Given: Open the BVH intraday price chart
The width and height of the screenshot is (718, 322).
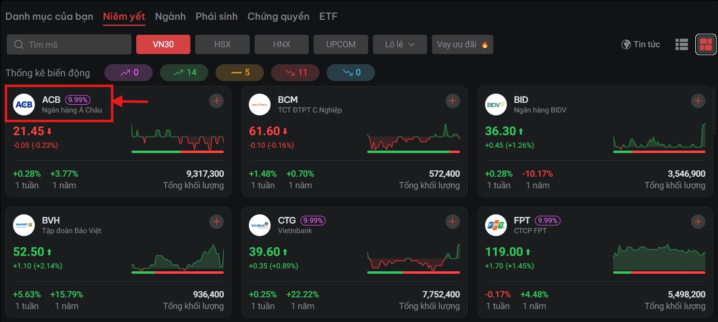Looking at the screenshot, I should [x=178, y=257].
